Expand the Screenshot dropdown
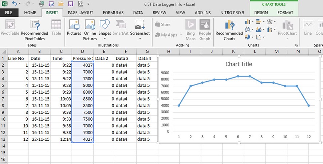 [x=140, y=38]
